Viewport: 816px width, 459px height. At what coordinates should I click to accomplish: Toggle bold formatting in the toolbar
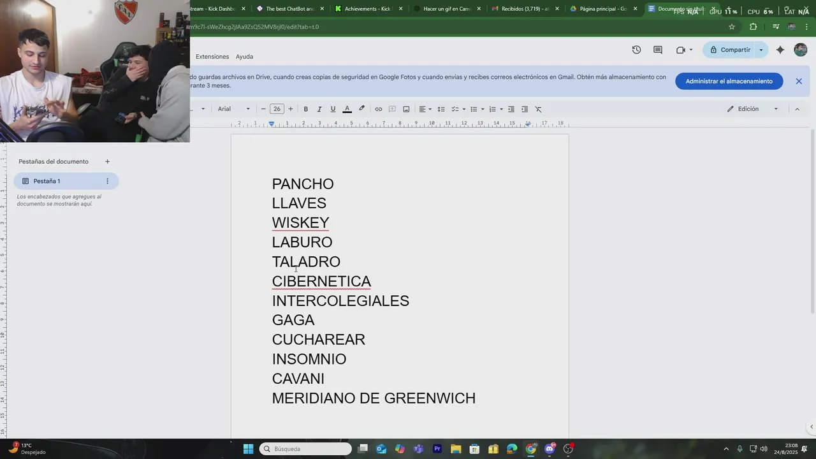coord(305,109)
